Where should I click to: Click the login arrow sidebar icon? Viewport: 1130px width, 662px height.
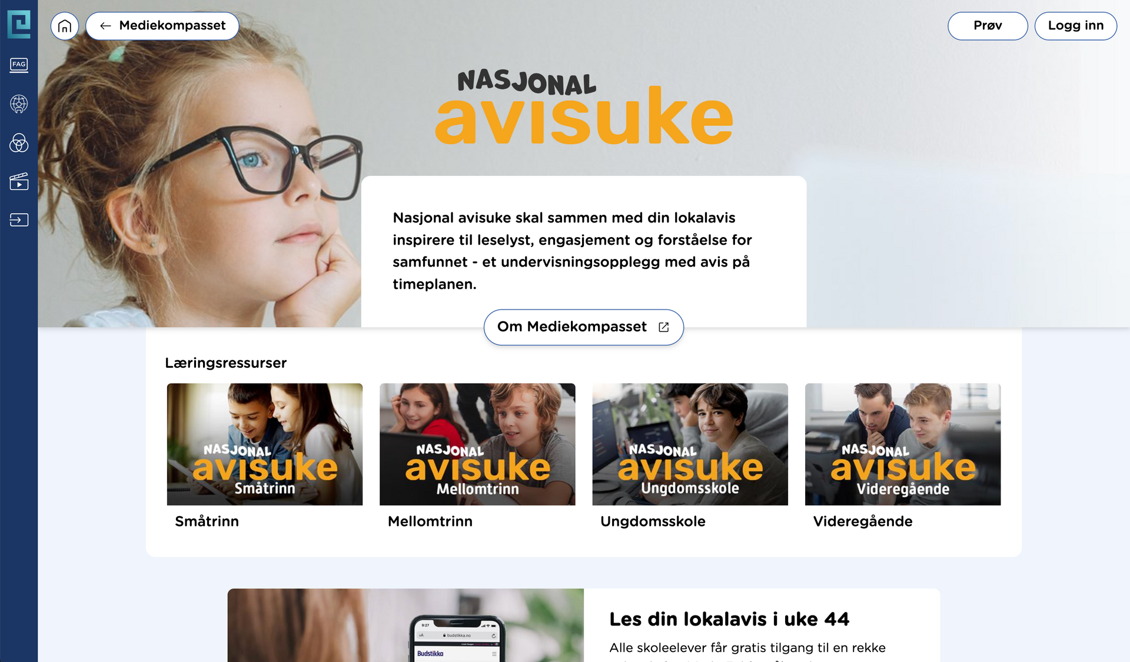[x=19, y=220]
